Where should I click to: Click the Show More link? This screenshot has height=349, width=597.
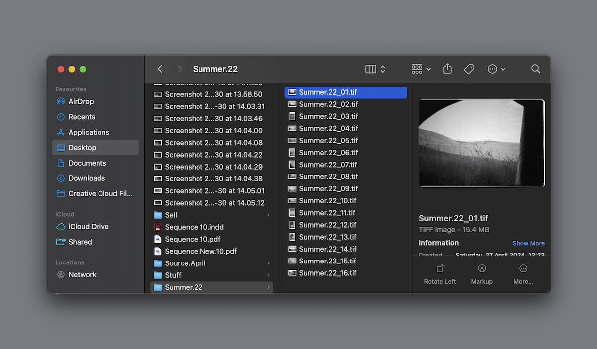(528, 243)
